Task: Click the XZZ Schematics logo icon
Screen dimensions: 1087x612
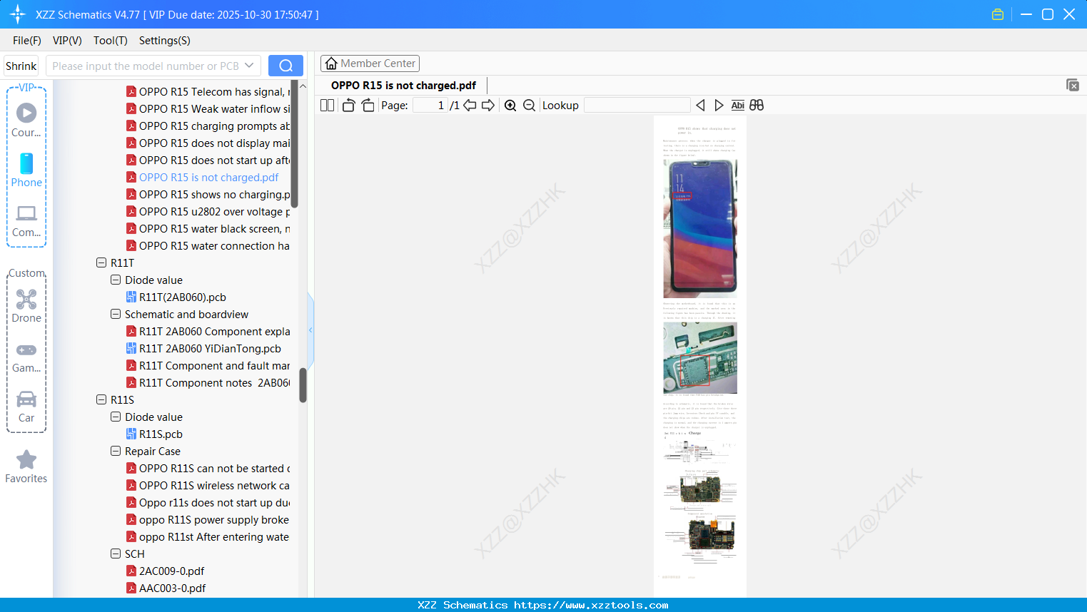Action: [17, 14]
